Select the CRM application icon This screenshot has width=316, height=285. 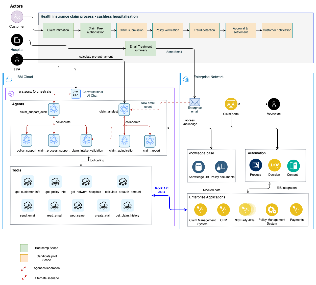coord(224,210)
